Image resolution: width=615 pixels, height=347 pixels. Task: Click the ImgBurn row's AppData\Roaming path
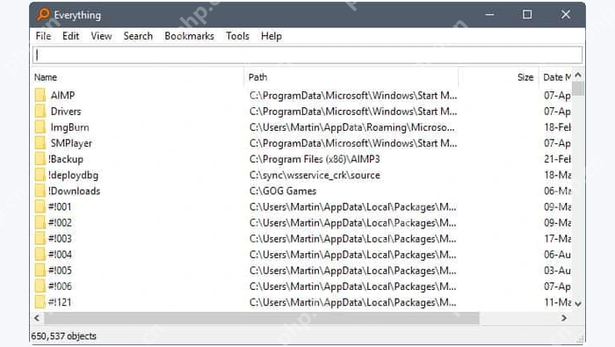(352, 127)
